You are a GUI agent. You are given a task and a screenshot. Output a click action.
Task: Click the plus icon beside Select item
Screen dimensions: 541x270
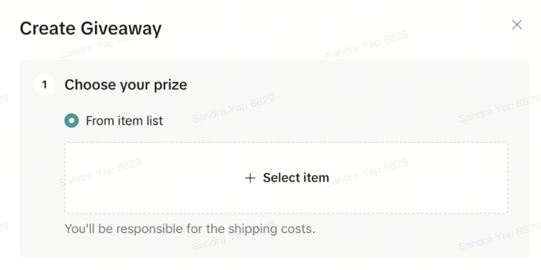[x=250, y=178]
